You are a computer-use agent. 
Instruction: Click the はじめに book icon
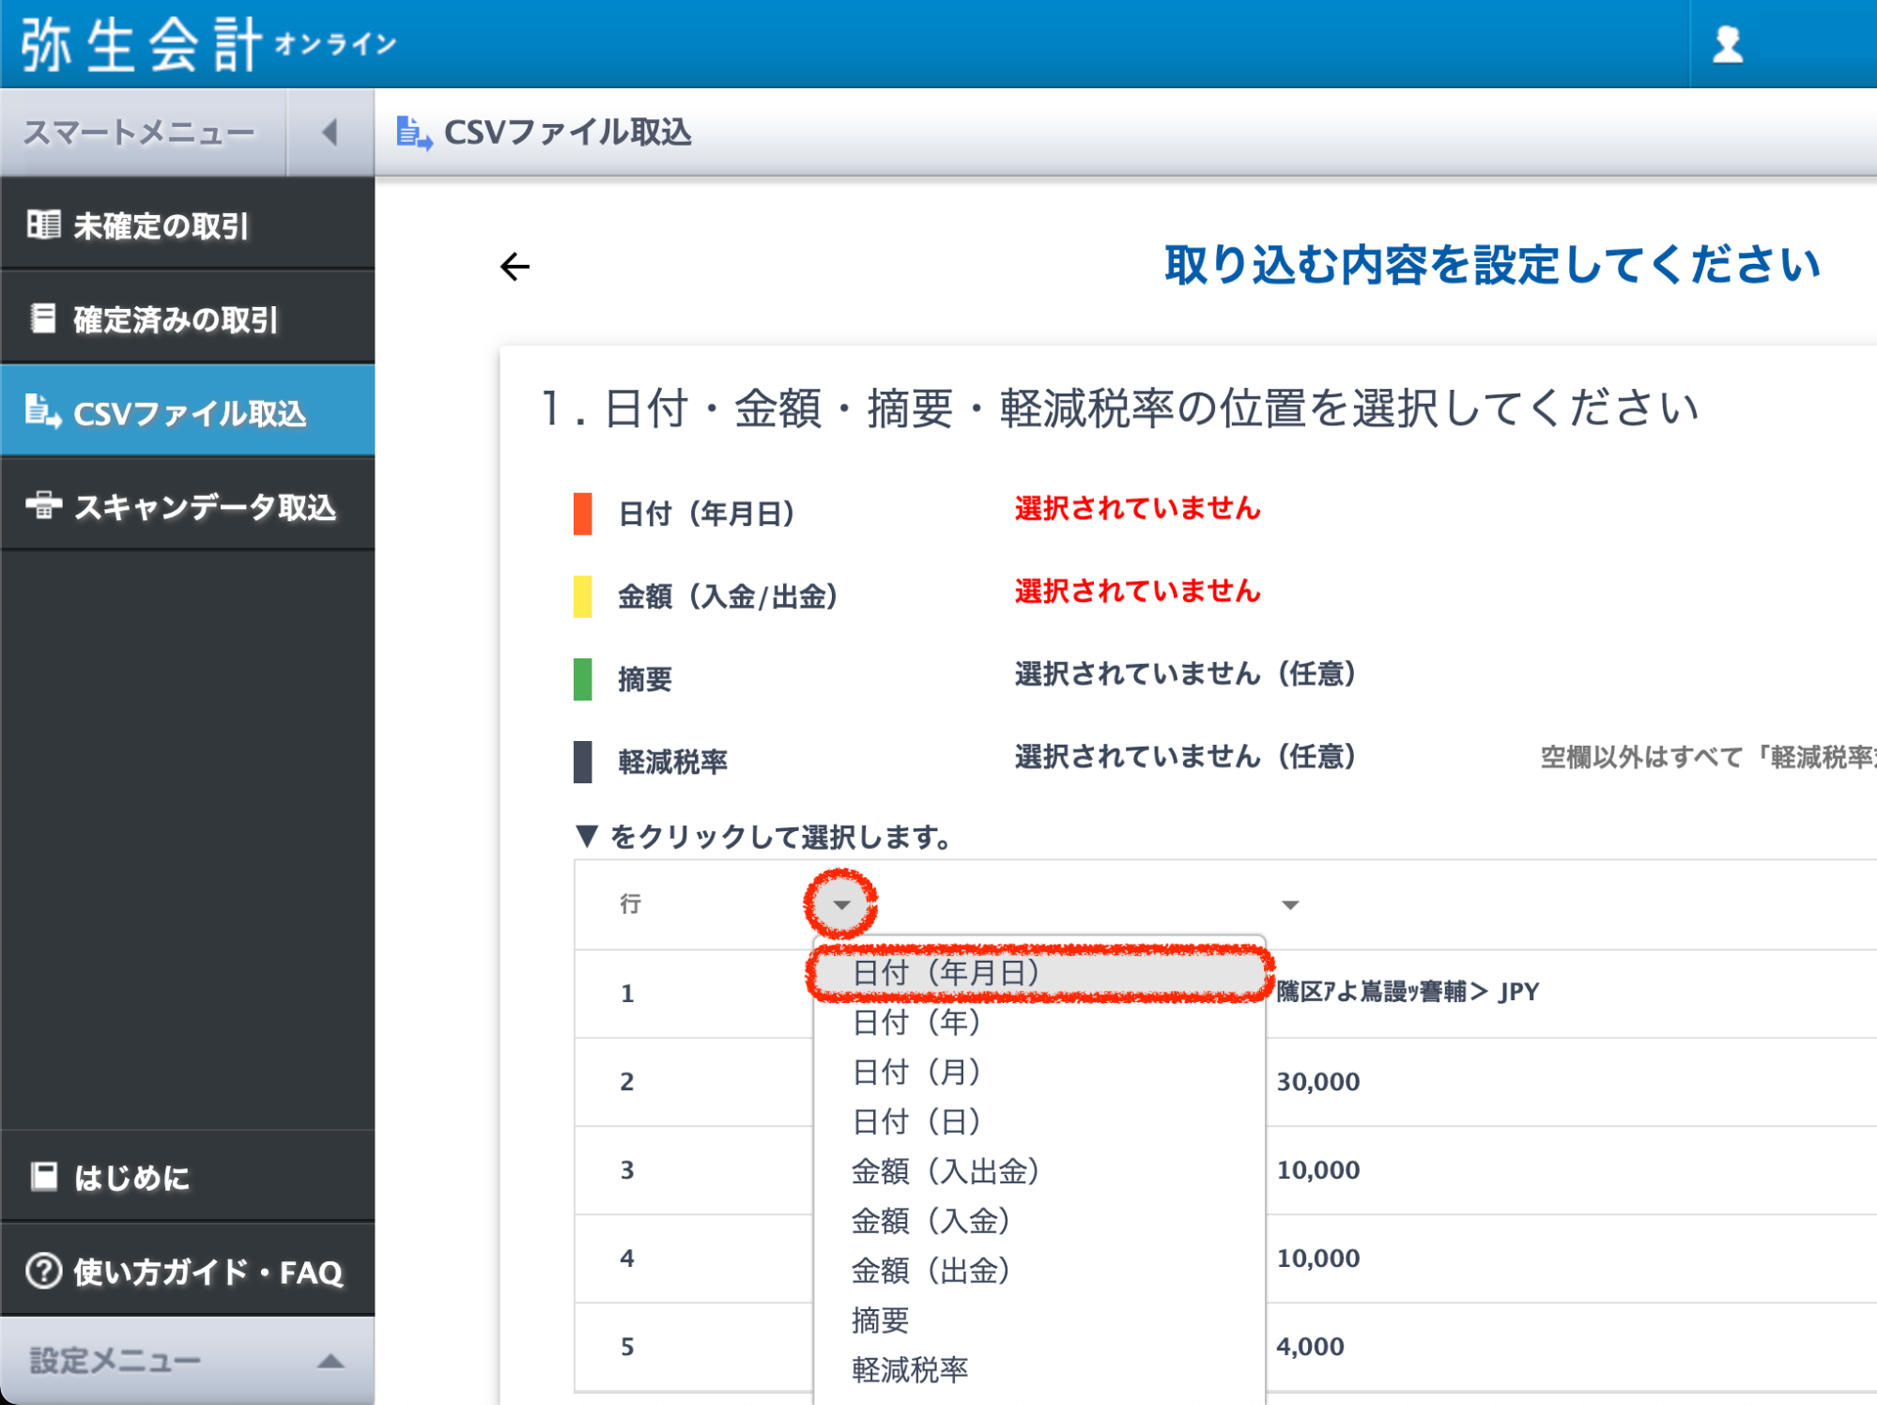[x=43, y=1176]
